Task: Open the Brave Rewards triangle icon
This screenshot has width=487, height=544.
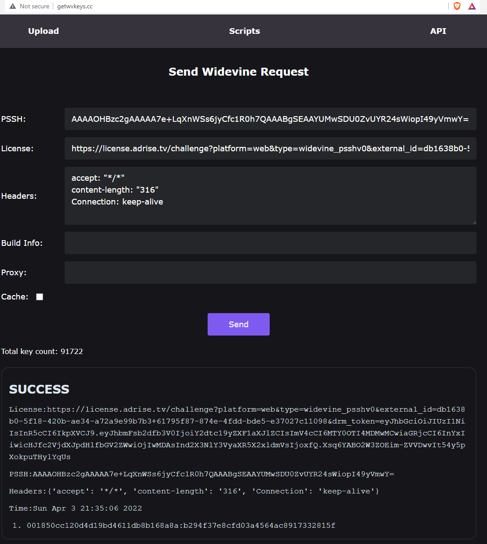Action: [472, 6]
